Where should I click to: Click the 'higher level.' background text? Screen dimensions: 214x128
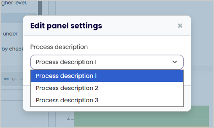(13, 3)
